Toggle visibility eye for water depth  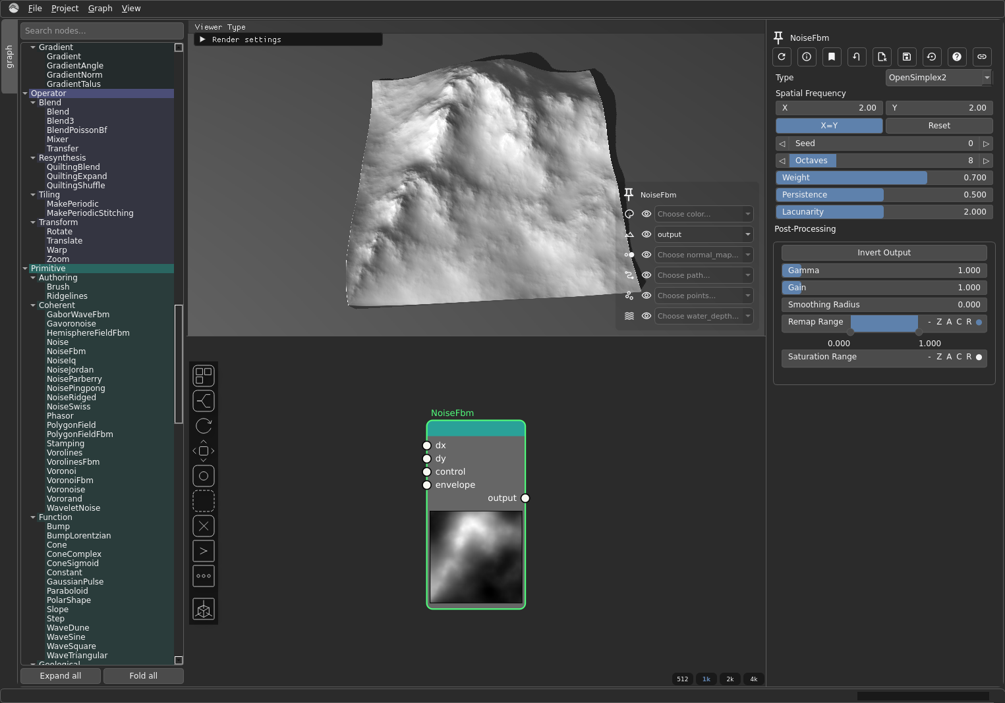(646, 316)
